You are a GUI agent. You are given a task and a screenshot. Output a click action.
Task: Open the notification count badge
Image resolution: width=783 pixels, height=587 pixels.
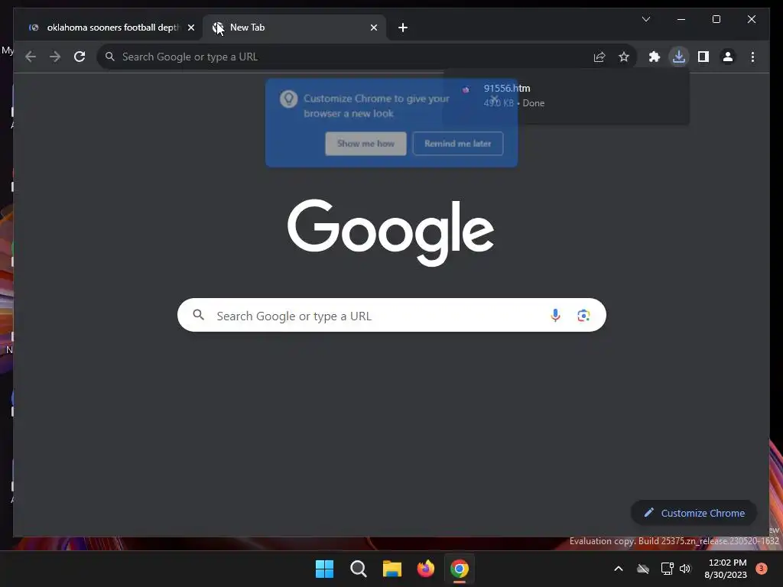point(761,568)
